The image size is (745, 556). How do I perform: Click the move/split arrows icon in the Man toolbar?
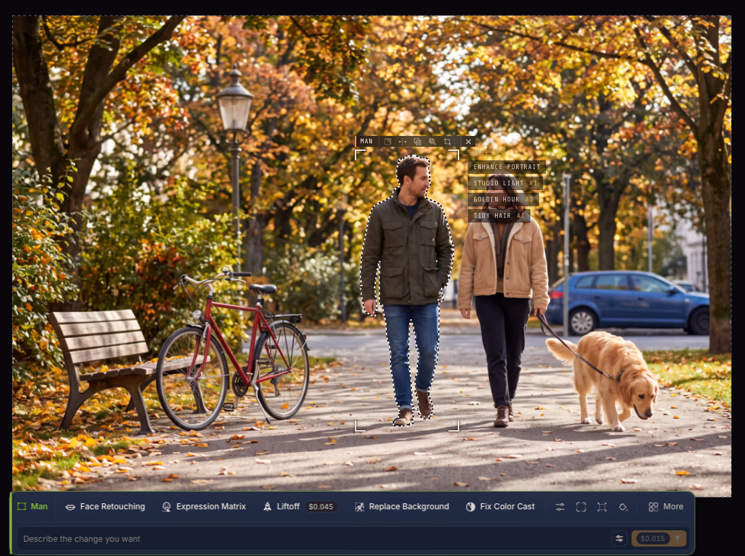(x=402, y=141)
